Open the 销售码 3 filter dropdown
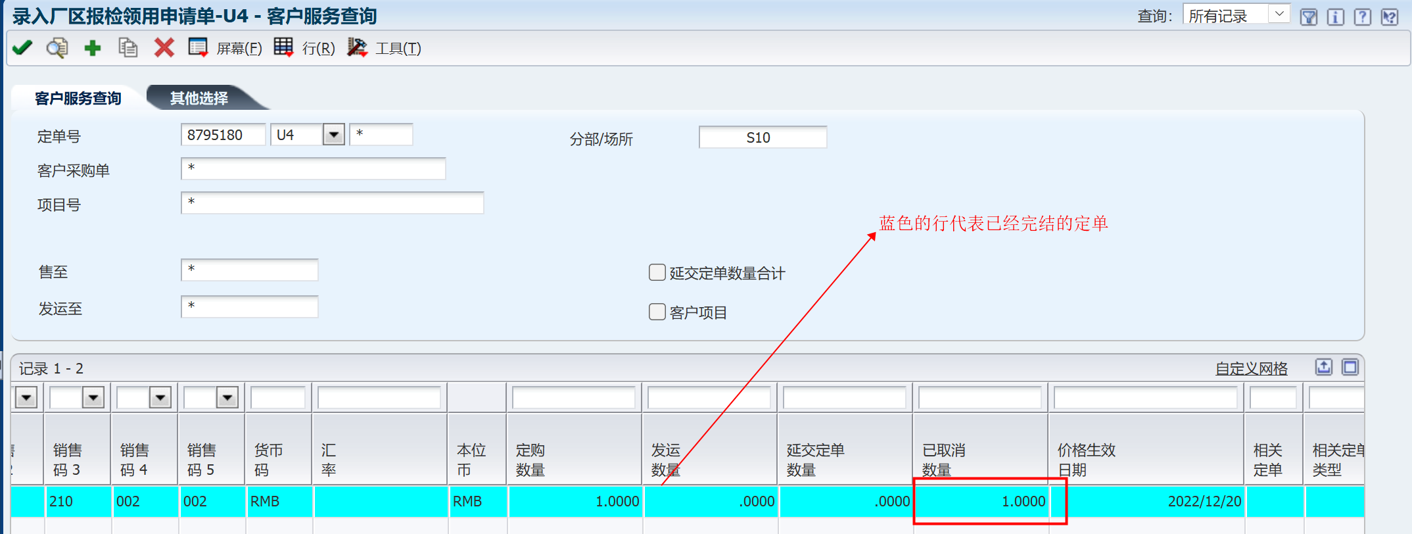The height and width of the screenshot is (534, 1412). [x=93, y=397]
